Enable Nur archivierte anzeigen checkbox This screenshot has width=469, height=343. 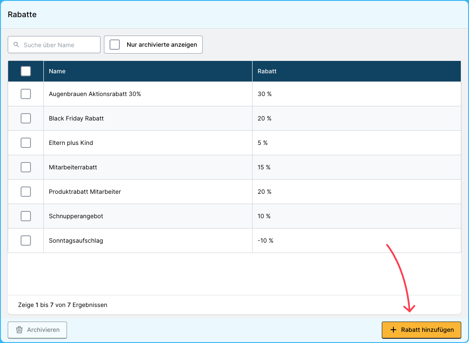115,45
